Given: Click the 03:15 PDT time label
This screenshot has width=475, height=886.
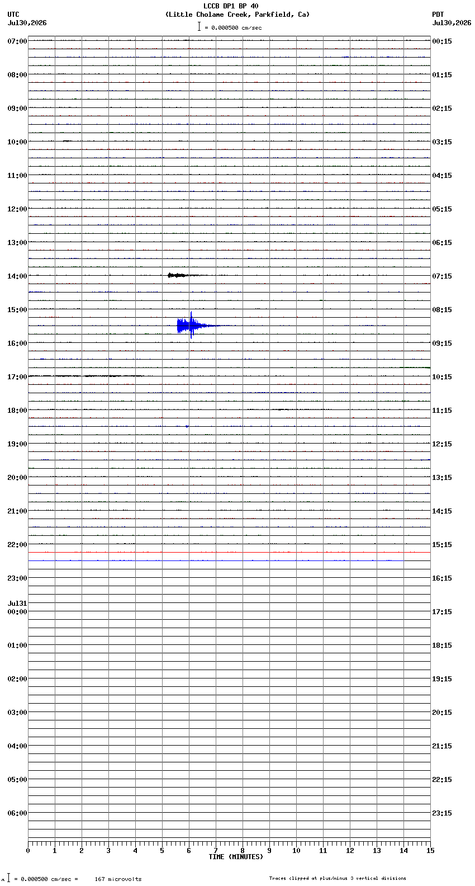Looking at the screenshot, I should coord(442,142).
